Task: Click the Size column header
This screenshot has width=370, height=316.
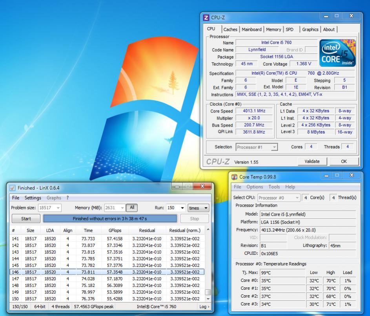Action: point(31,230)
